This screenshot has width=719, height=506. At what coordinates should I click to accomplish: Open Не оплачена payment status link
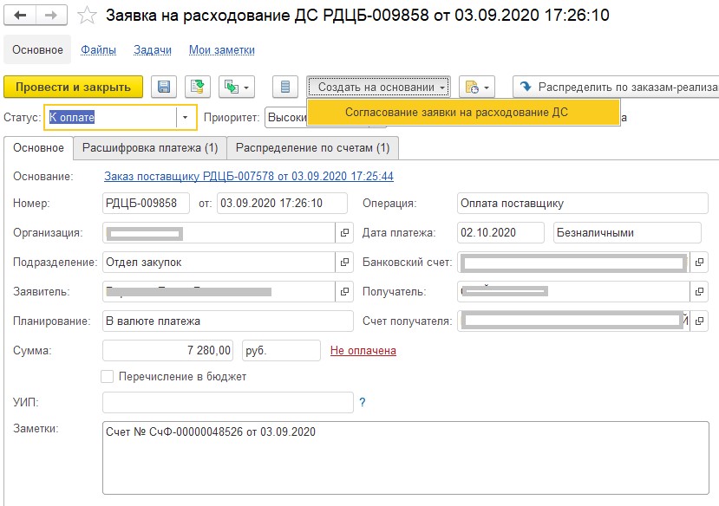point(363,350)
